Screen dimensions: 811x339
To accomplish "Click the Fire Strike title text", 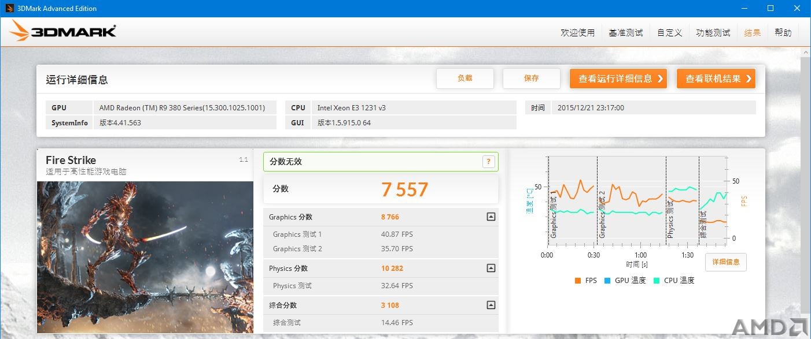I will point(71,160).
